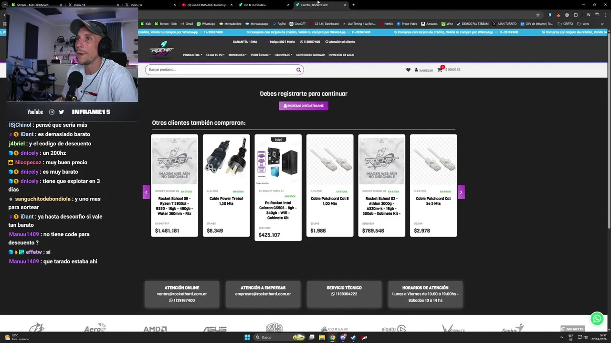Click the search magnifier icon
This screenshot has width=611, height=343.
point(298,70)
